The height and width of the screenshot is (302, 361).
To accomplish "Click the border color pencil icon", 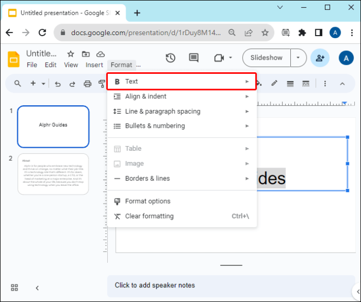I will (274, 83).
